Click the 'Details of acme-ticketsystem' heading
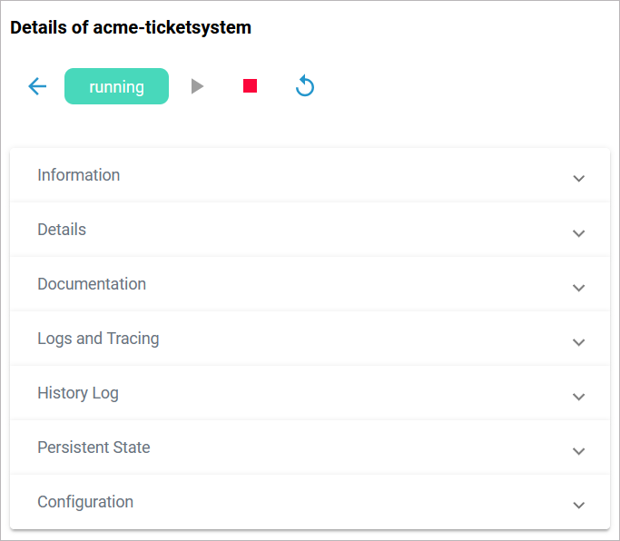This screenshot has width=620, height=541. click(x=131, y=27)
